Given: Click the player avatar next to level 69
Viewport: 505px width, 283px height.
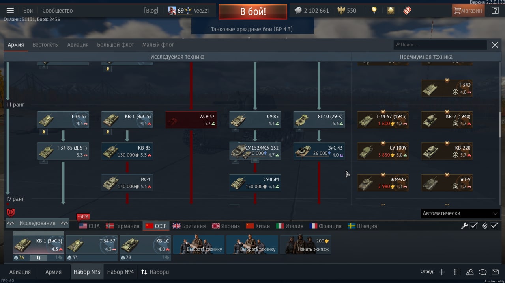Looking at the screenshot, I should pyautogui.click(x=172, y=11).
